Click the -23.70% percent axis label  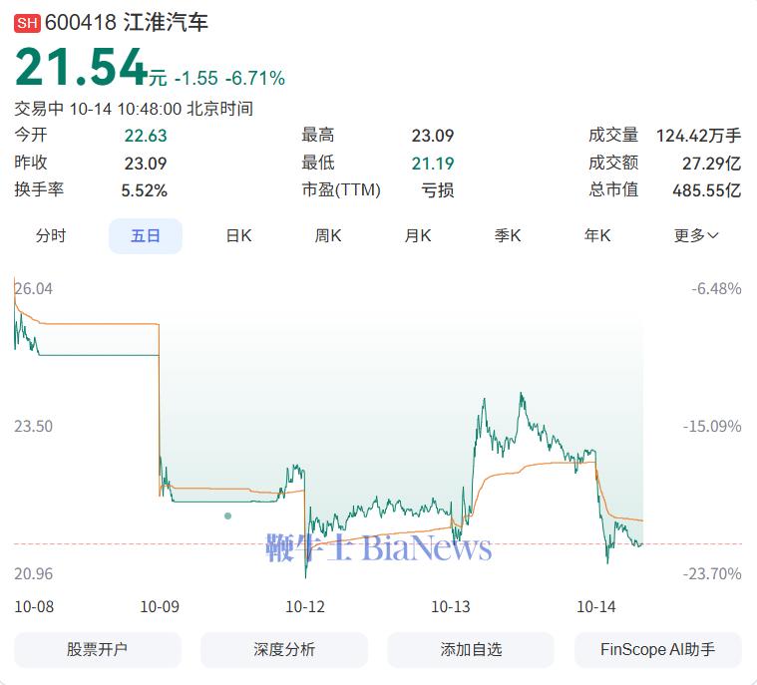(712, 573)
